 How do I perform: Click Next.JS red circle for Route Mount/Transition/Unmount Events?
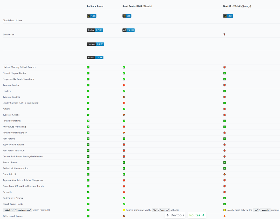pos(225,186)
